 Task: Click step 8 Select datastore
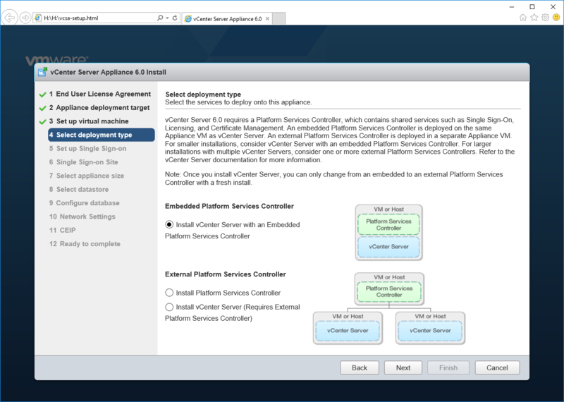coord(79,189)
